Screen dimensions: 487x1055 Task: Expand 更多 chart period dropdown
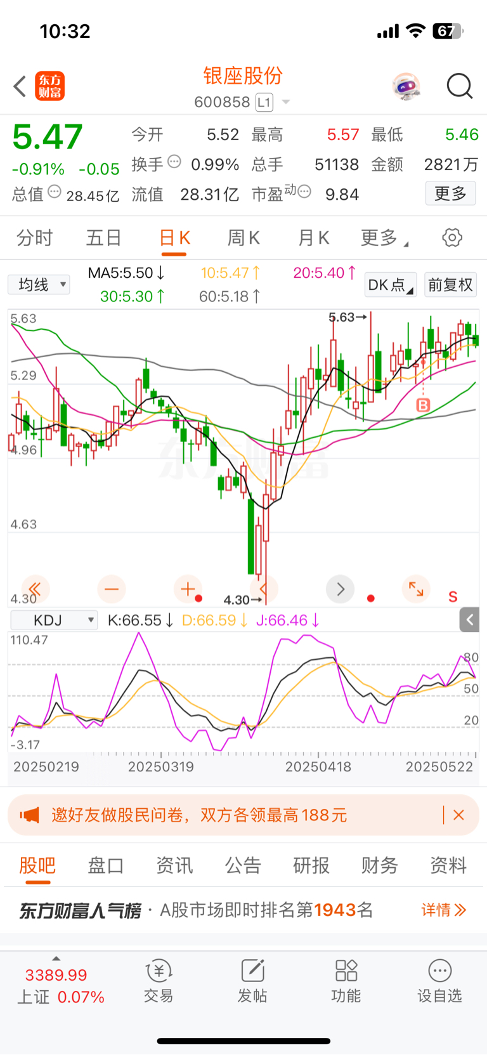(384, 238)
